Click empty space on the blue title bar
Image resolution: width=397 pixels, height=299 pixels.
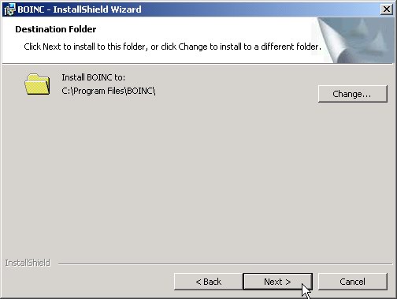260,9
